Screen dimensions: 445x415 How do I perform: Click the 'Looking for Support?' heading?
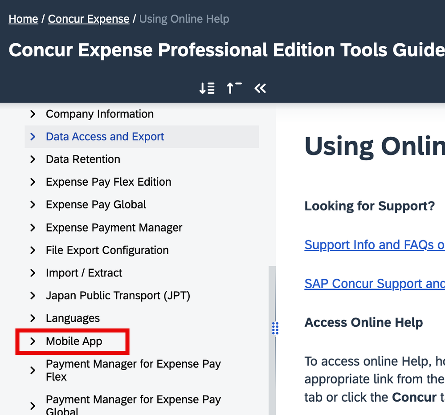click(370, 206)
